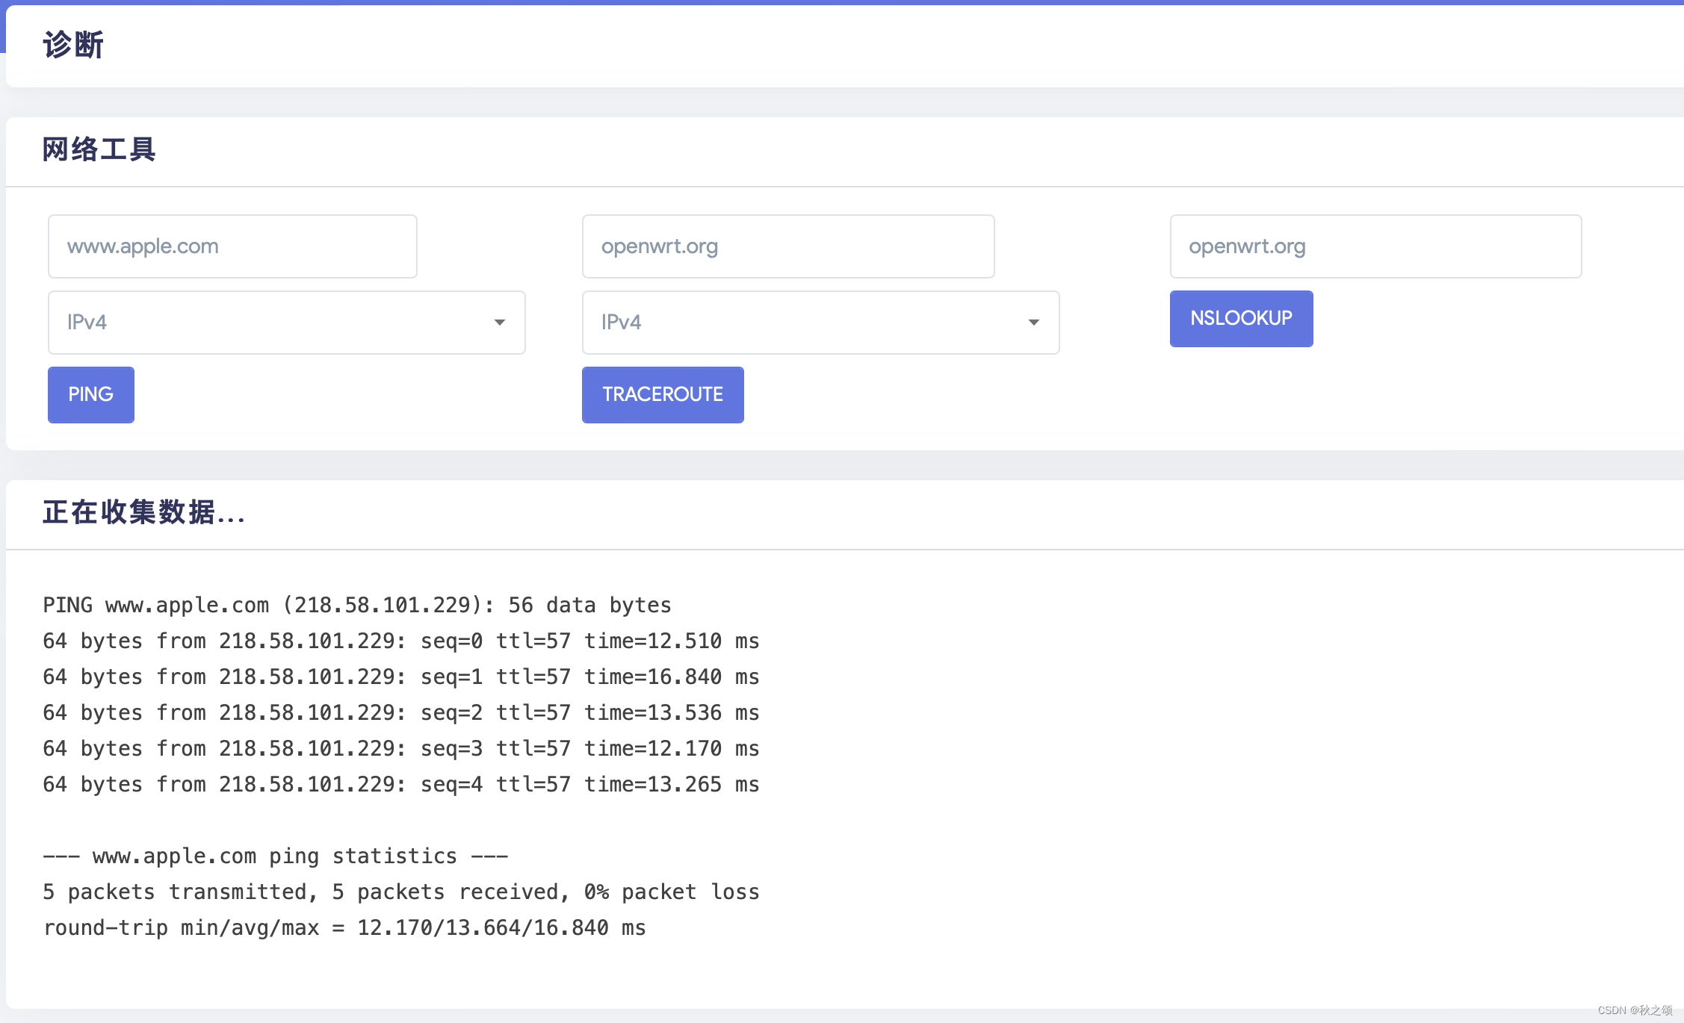Focus the www.apple.com ping input field

232,246
